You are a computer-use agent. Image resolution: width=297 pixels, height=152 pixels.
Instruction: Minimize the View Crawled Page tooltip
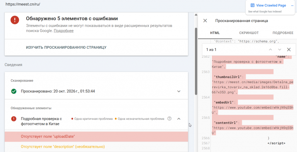[x=292, y=5]
